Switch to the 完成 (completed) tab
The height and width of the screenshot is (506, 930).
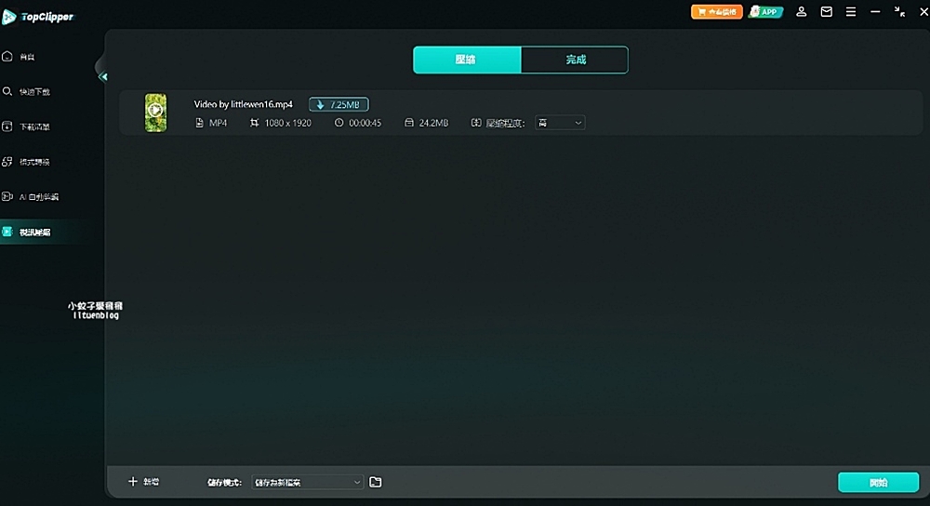coord(575,60)
